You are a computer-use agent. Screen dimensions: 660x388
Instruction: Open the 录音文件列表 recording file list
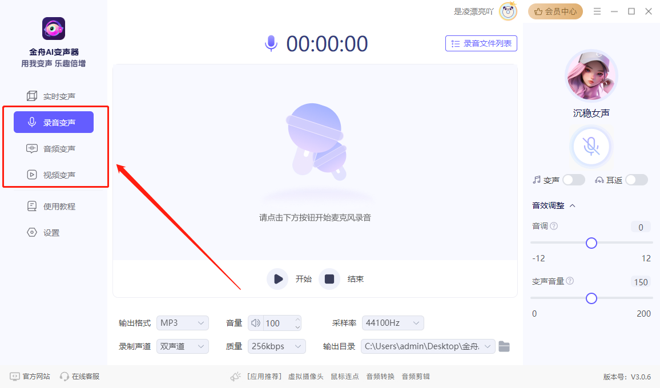pyautogui.click(x=481, y=43)
